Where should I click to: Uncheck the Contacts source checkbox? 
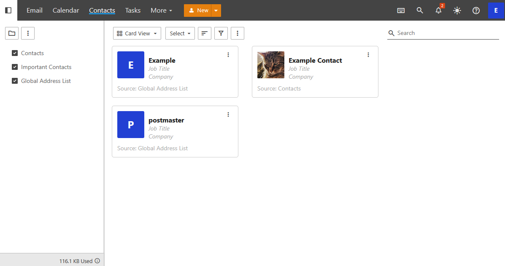[15, 53]
